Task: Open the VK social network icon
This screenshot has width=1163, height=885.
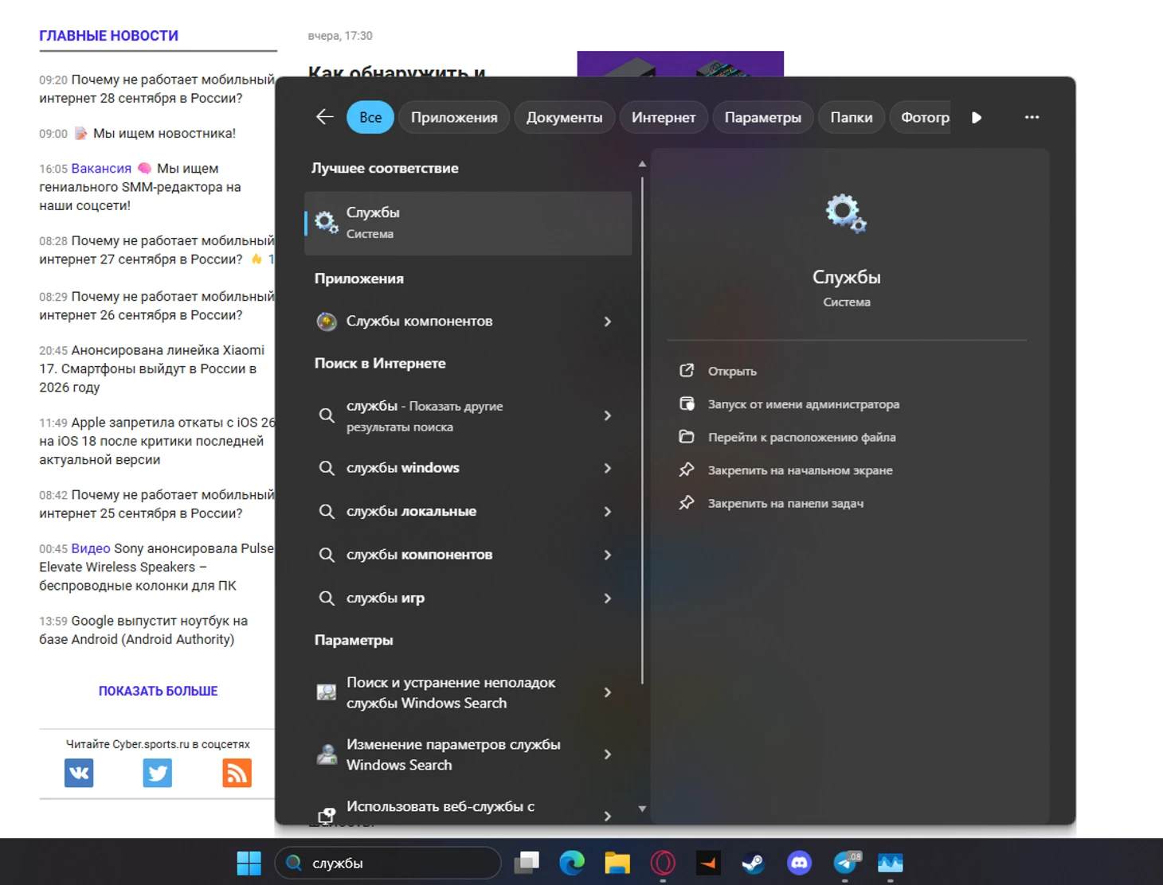Action: click(79, 773)
